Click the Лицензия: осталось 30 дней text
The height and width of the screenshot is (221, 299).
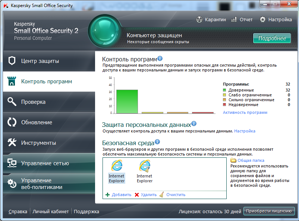click(210, 211)
